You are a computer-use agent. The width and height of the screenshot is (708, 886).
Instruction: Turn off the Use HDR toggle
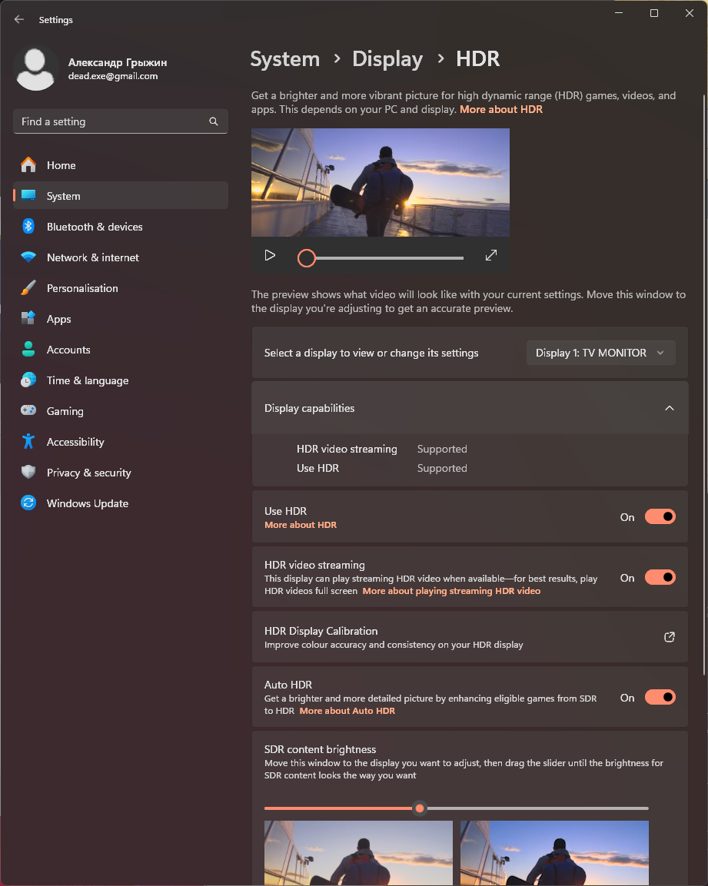660,516
